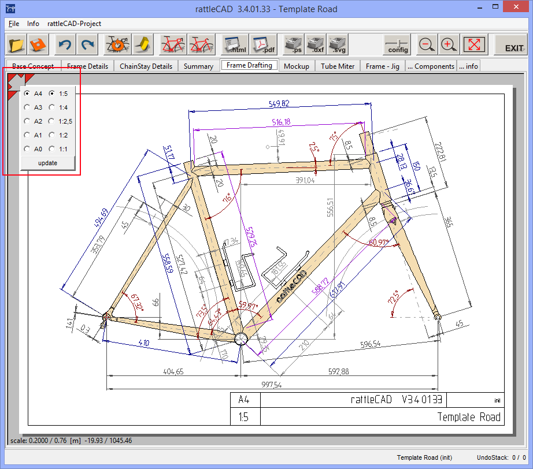
Task: Click the update button in format panel
Action: (x=48, y=163)
